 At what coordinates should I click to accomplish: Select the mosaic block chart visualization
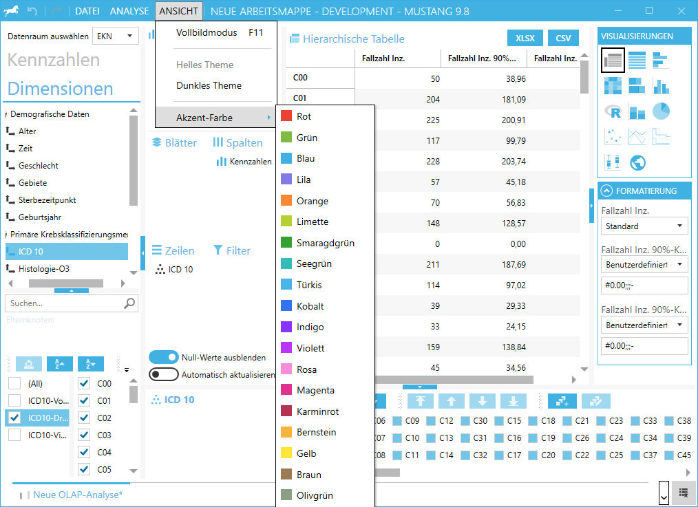[637, 85]
